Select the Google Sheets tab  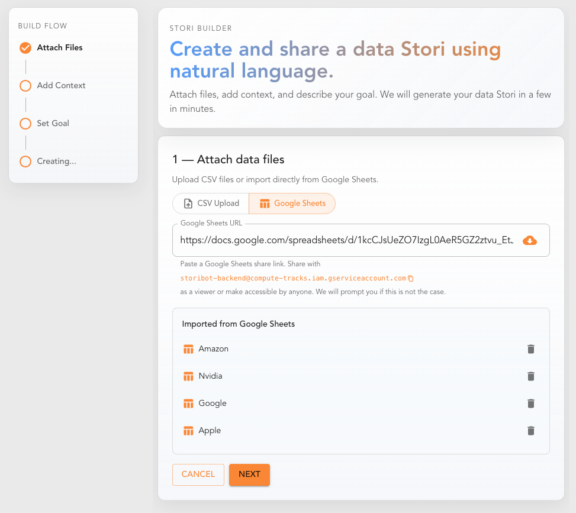click(x=292, y=204)
